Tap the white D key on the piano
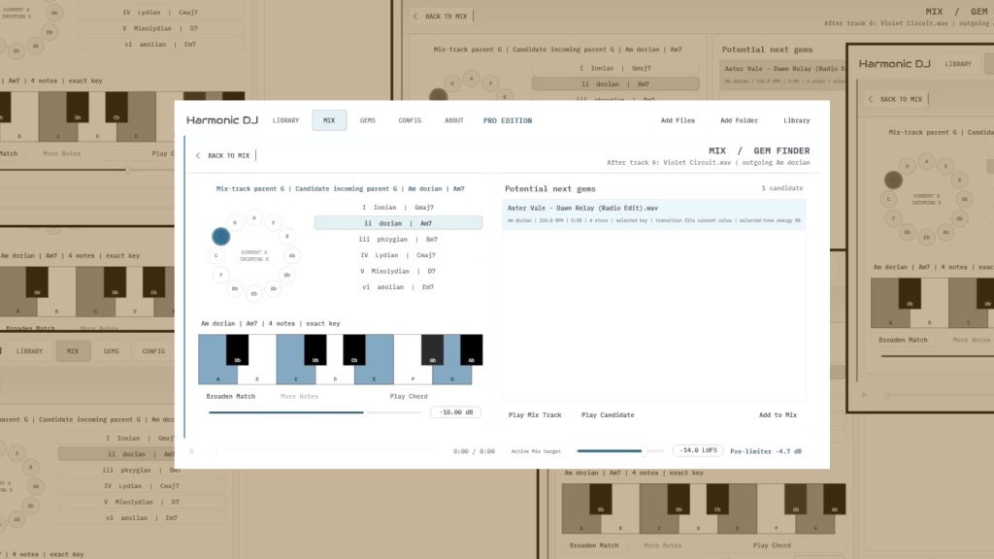 (x=335, y=359)
